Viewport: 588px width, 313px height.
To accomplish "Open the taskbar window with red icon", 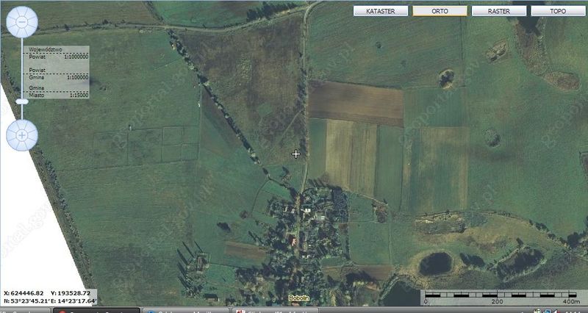I will pos(96,310).
